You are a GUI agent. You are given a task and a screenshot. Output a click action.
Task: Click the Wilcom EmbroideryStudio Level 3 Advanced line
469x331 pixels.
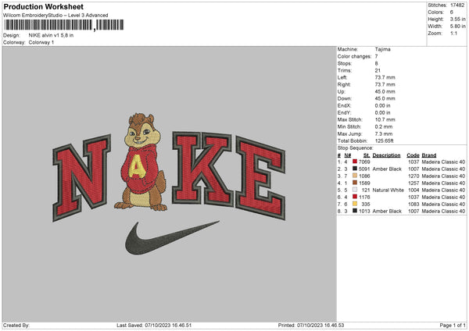tap(55, 16)
